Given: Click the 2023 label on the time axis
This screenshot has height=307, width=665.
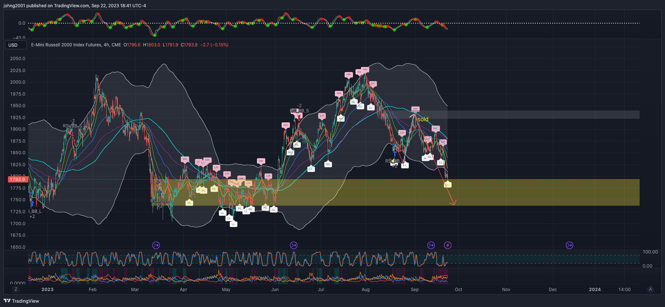Looking at the screenshot, I should (47, 289).
